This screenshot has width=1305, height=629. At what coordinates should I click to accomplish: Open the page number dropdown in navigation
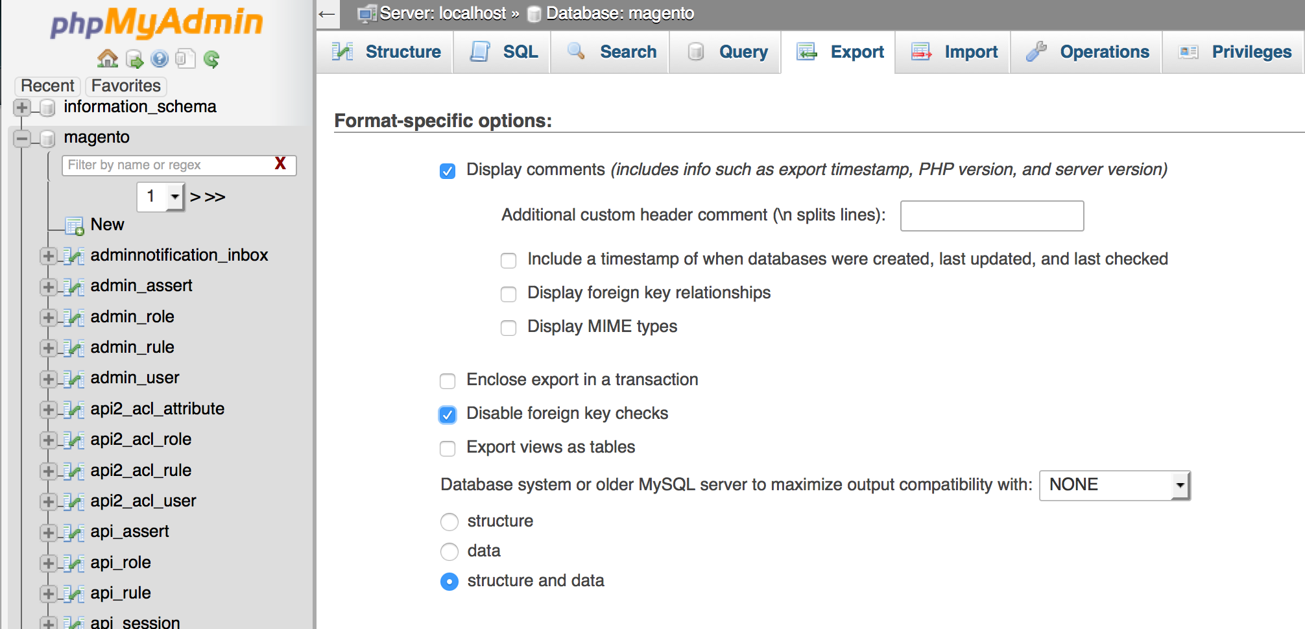[x=161, y=196]
